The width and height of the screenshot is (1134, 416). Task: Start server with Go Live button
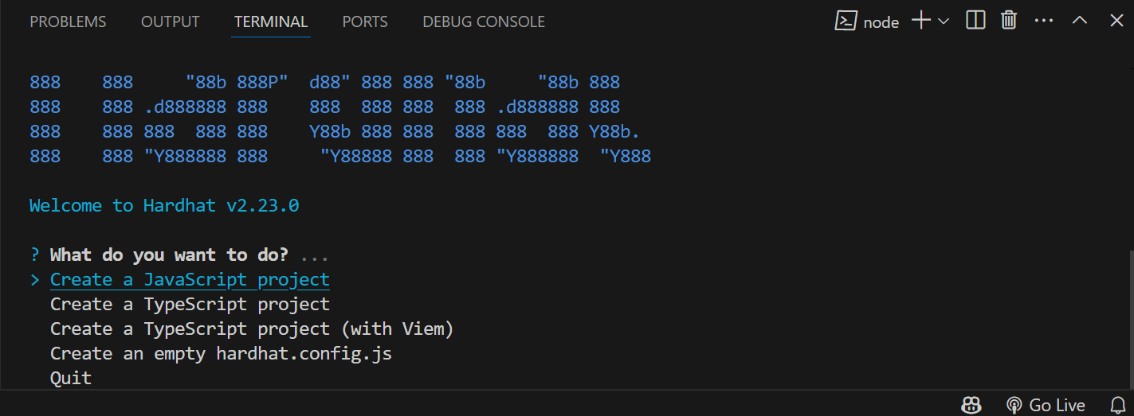1046,405
